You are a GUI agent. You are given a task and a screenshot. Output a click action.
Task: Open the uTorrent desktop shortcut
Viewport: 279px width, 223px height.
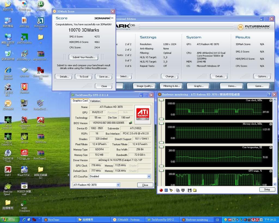pos(41,6)
